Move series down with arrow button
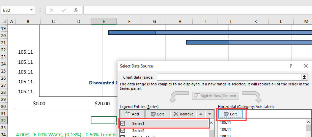This screenshot has width=312, height=137. (x=209, y=114)
